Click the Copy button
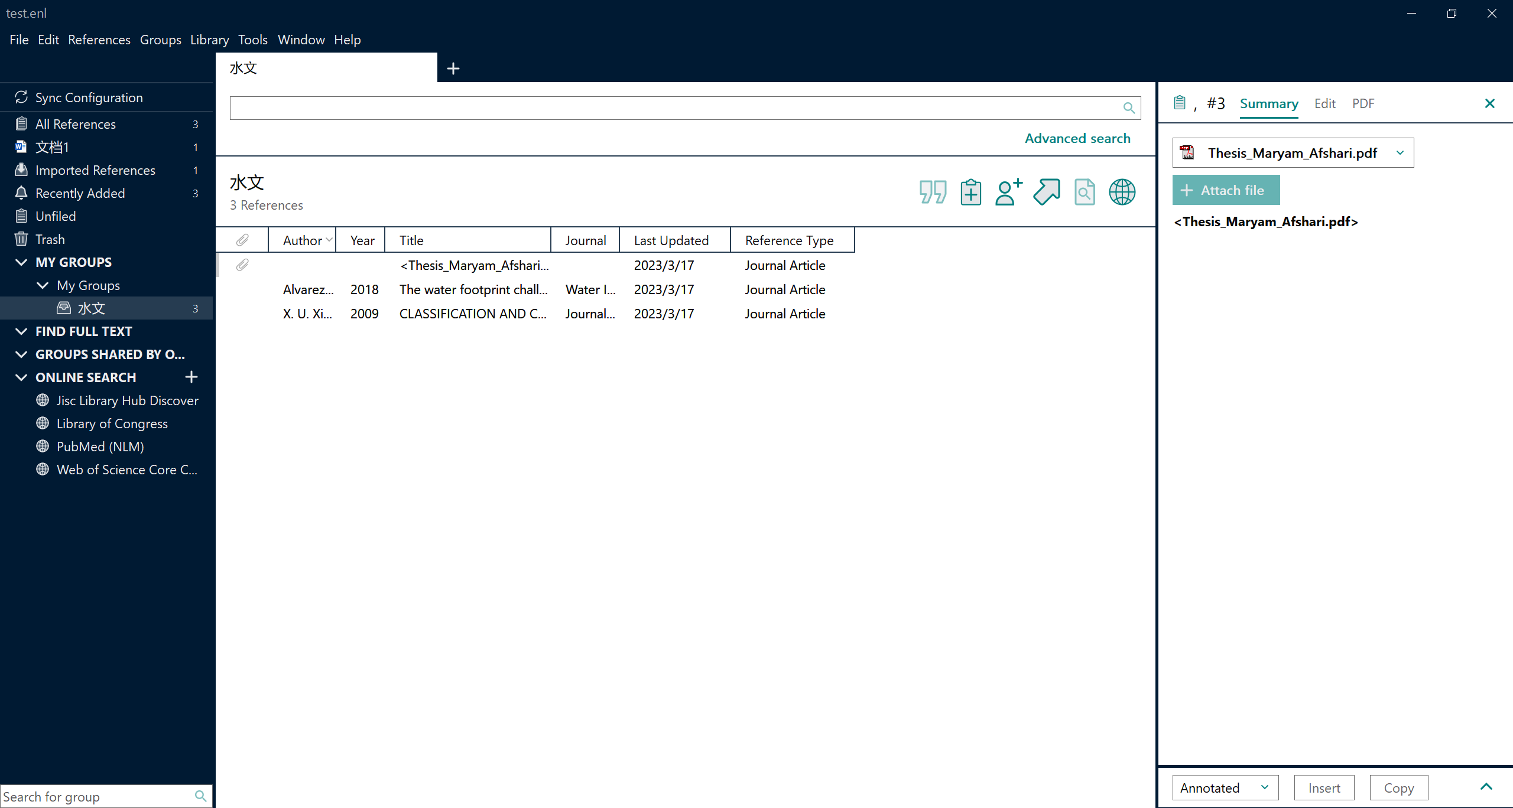 (x=1399, y=787)
